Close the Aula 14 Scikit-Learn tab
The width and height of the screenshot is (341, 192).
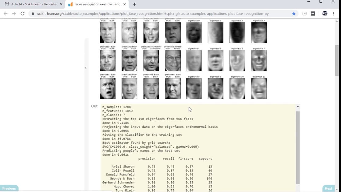coord(61,4)
